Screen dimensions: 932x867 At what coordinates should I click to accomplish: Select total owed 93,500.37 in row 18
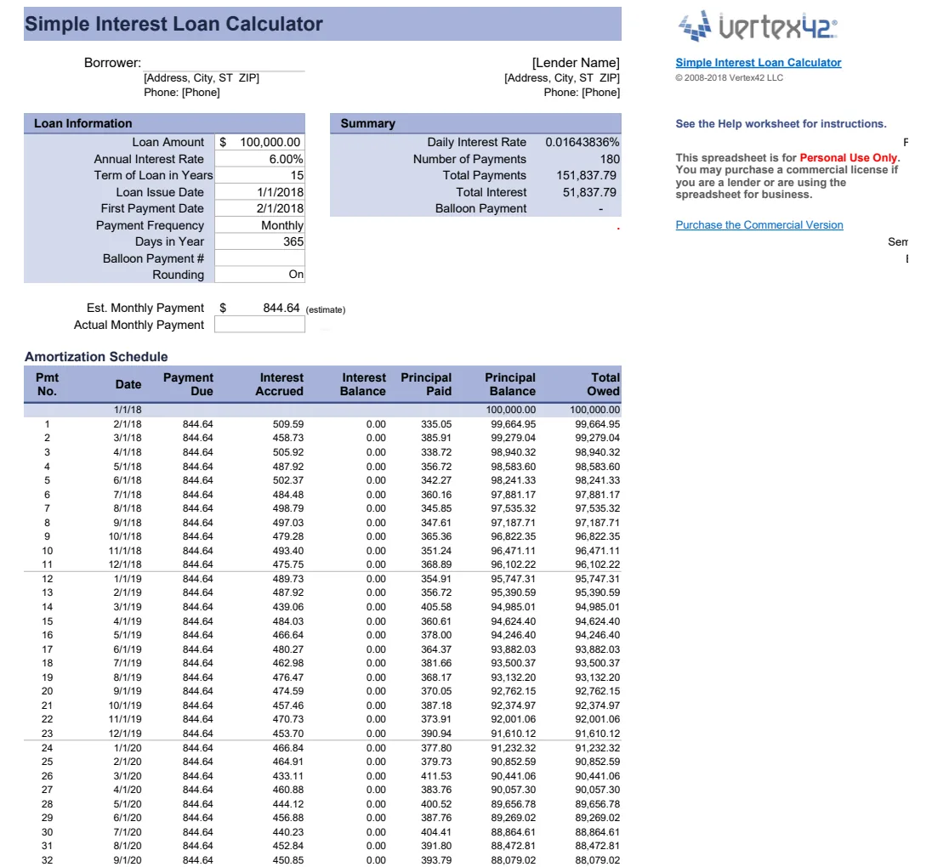597,663
